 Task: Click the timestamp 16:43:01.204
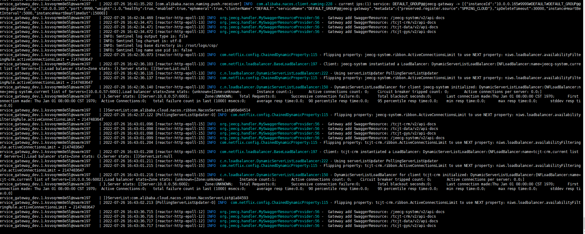pyautogui.click(x=140, y=143)
